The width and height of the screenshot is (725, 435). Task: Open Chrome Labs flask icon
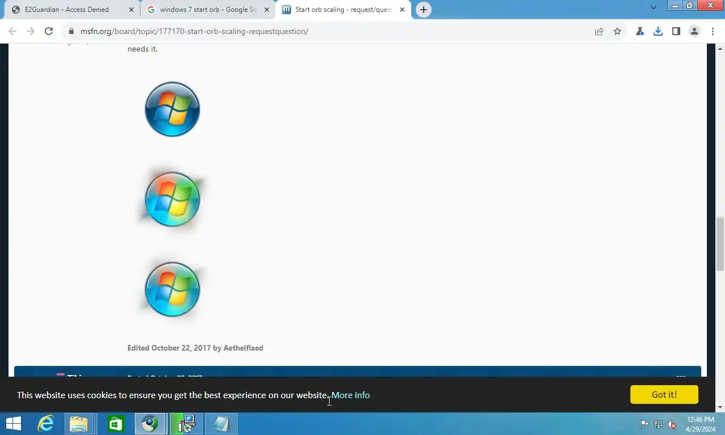tap(640, 31)
